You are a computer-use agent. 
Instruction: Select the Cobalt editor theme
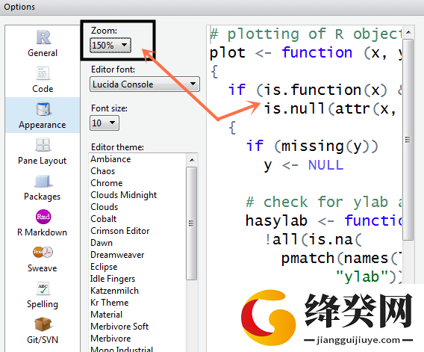[103, 219]
